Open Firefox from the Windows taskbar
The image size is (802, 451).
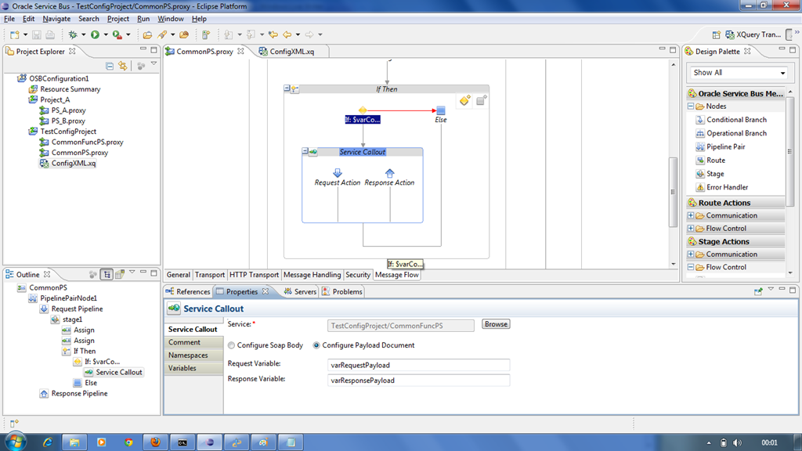pyautogui.click(x=155, y=442)
